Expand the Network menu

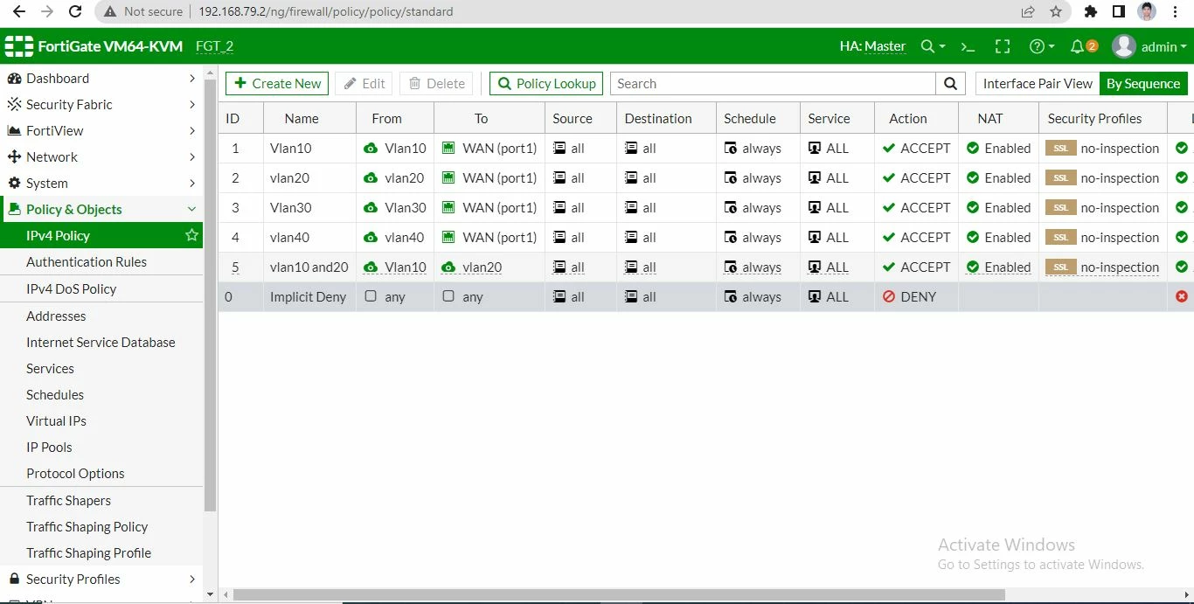(191, 156)
